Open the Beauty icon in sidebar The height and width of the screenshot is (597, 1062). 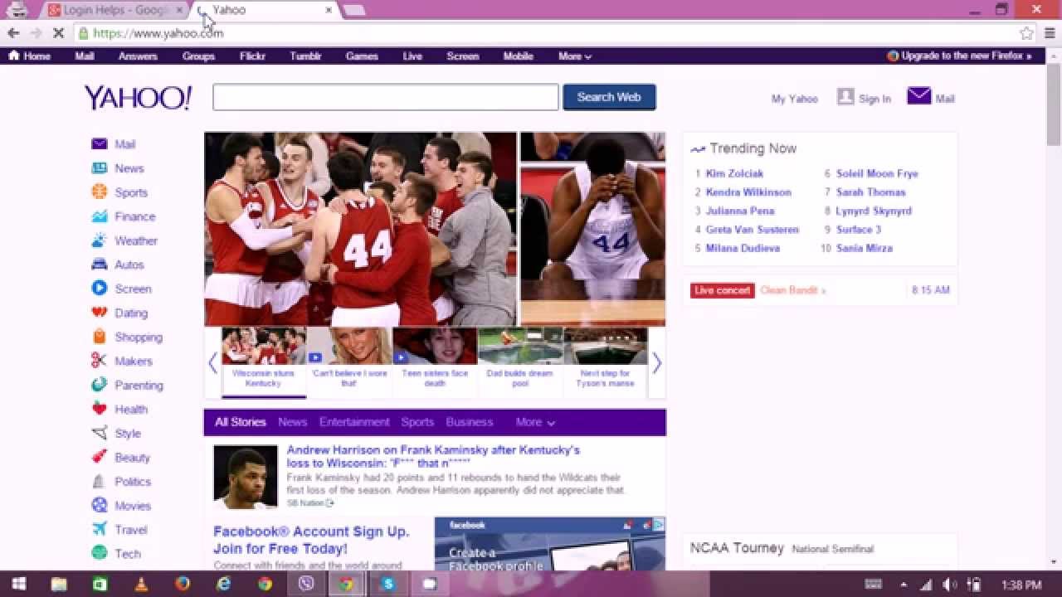point(99,457)
